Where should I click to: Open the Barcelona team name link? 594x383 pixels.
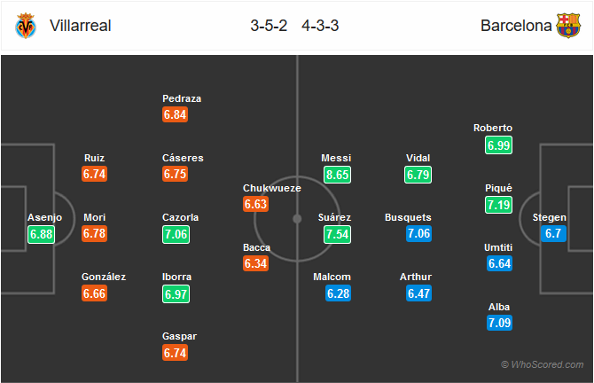click(x=514, y=26)
